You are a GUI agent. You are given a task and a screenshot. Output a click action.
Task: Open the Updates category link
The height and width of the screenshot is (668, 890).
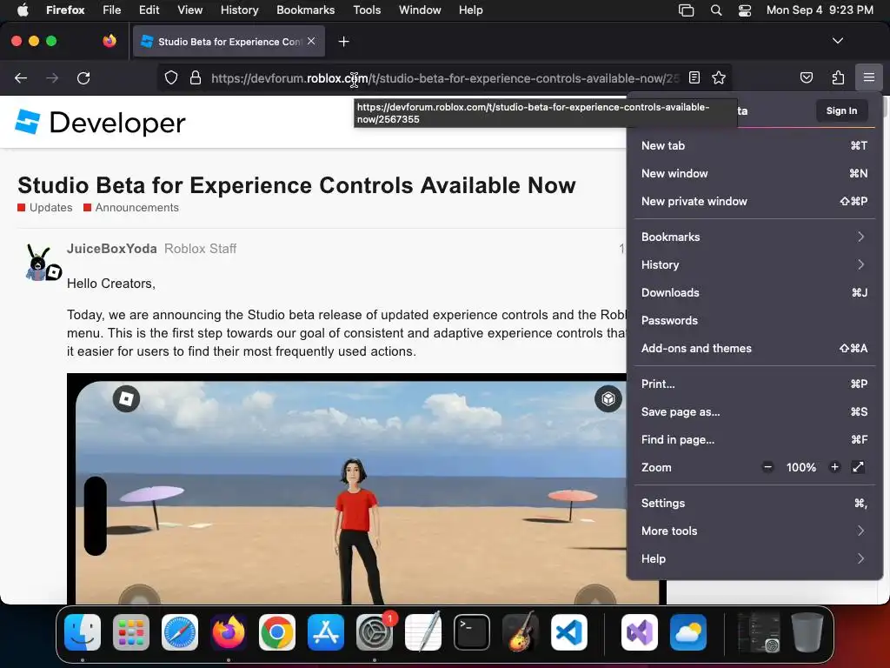[x=45, y=207]
